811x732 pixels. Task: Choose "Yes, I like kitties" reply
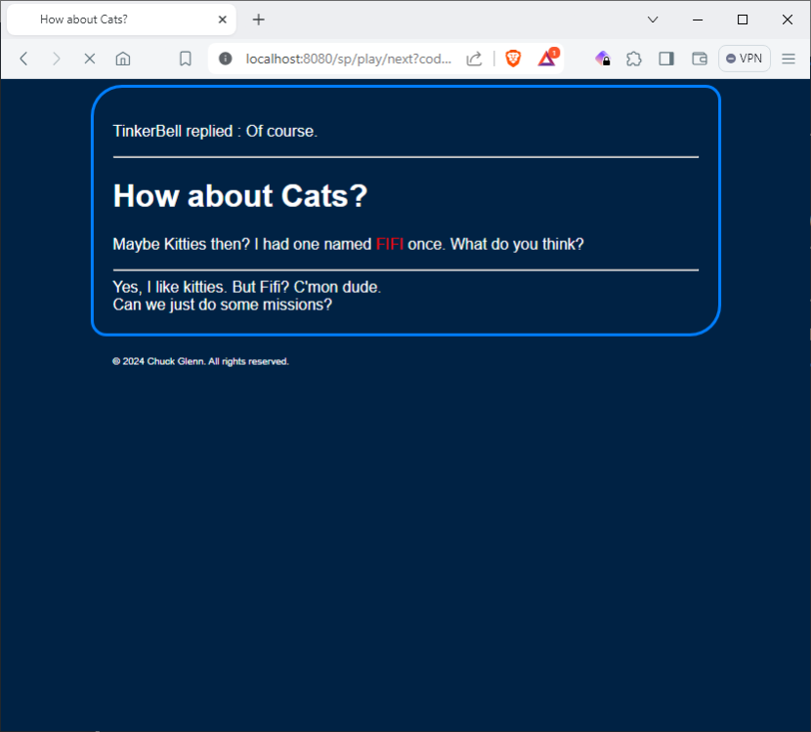[246, 288]
